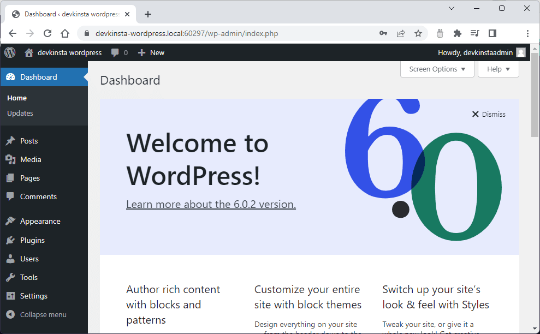Viewport: 540px width, 334px height.
Task: Open the Screen Options dropdown
Action: tap(437, 69)
